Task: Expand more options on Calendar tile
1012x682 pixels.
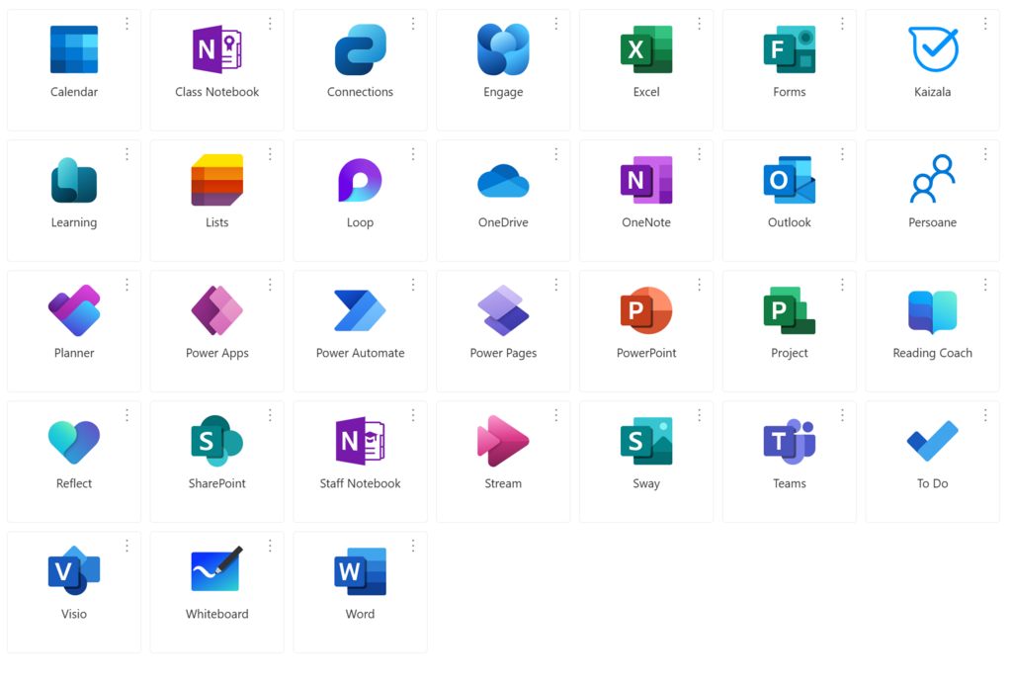Action: [x=126, y=24]
